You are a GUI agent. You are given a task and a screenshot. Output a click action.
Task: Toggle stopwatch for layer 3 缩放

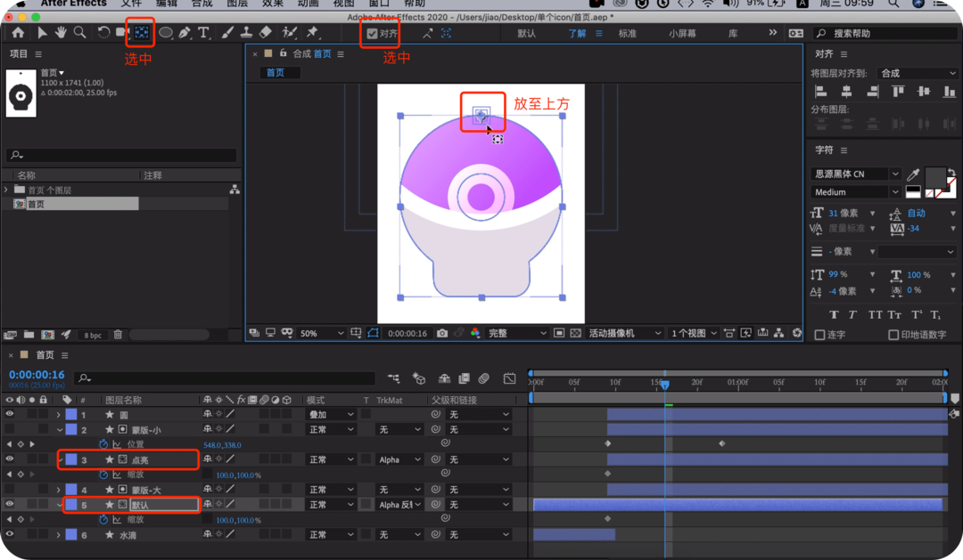pos(103,475)
